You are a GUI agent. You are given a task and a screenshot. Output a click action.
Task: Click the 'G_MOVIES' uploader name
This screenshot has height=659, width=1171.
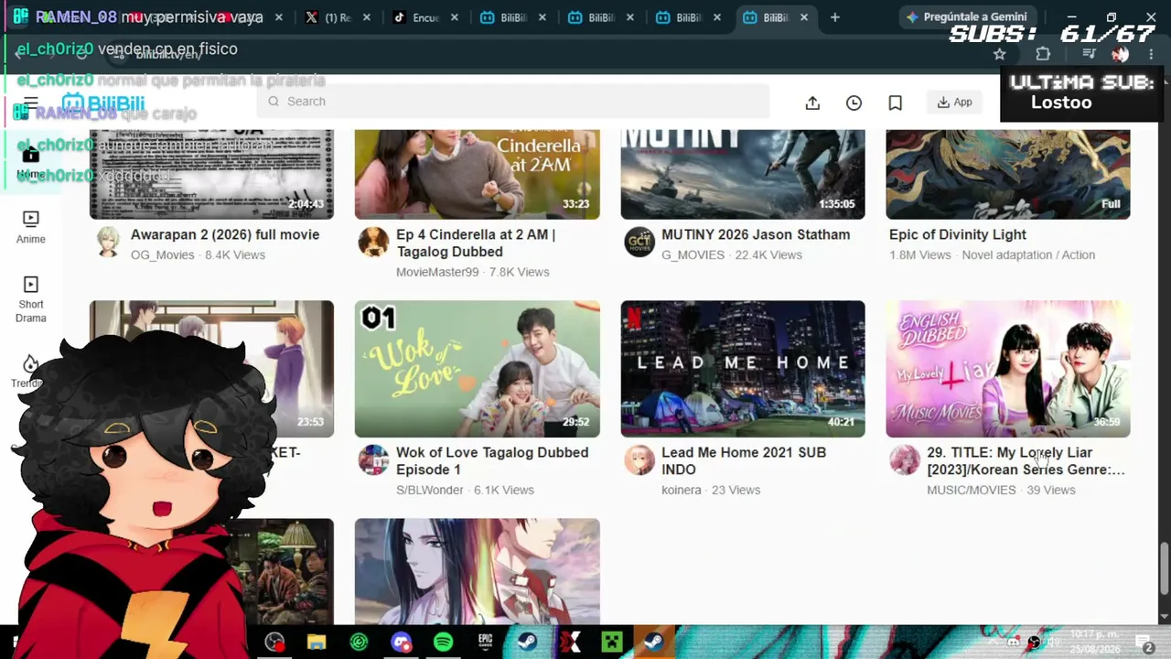point(693,254)
